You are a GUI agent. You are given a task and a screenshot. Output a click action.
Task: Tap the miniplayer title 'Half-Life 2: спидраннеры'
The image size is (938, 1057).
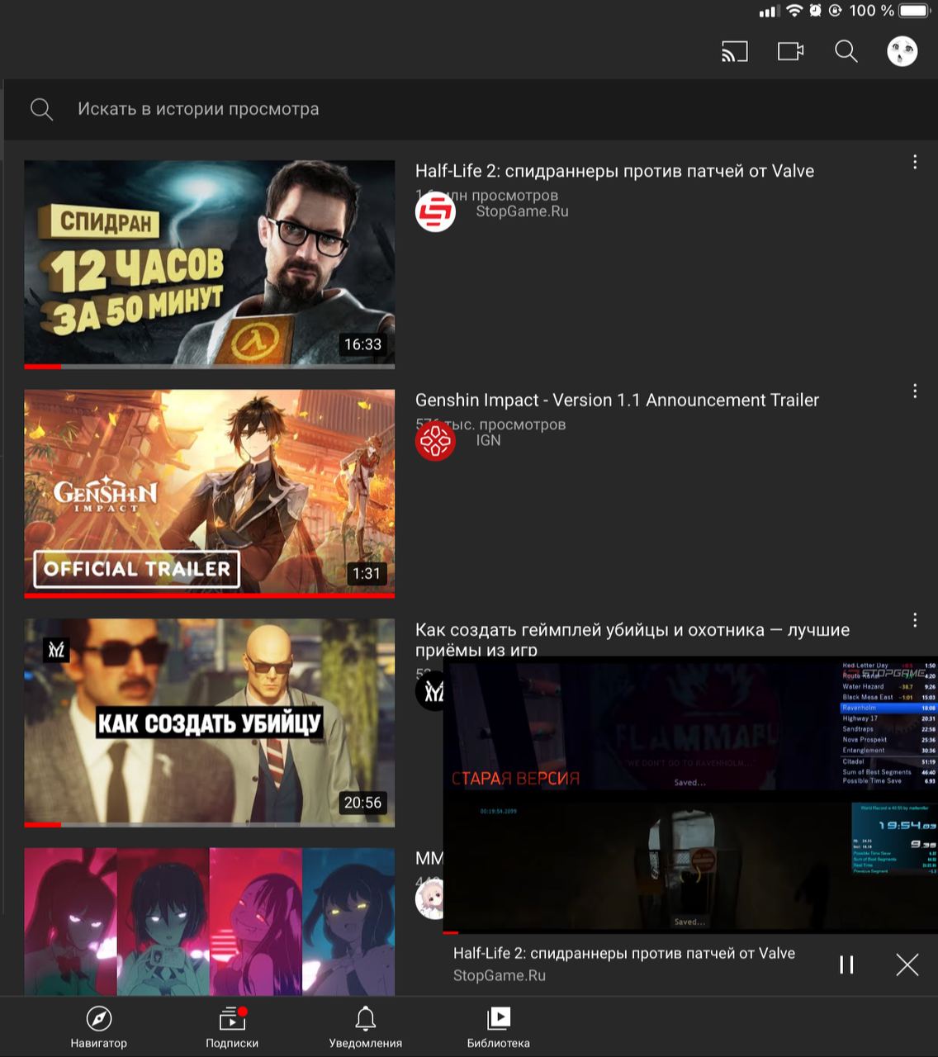tap(624, 953)
